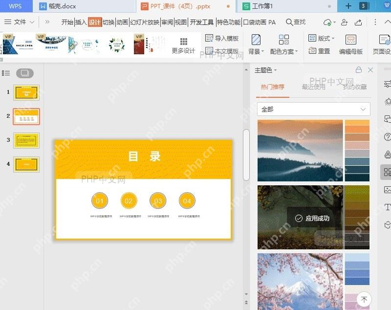Select slide 2 thumbnail

tap(26, 116)
